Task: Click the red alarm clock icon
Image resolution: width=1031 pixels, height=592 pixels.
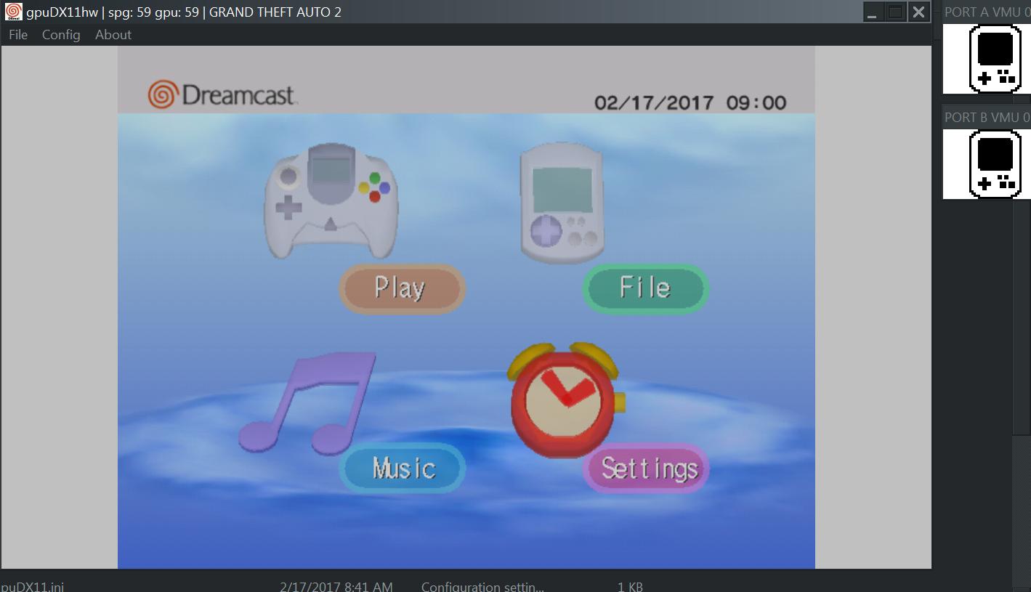Action: [567, 399]
